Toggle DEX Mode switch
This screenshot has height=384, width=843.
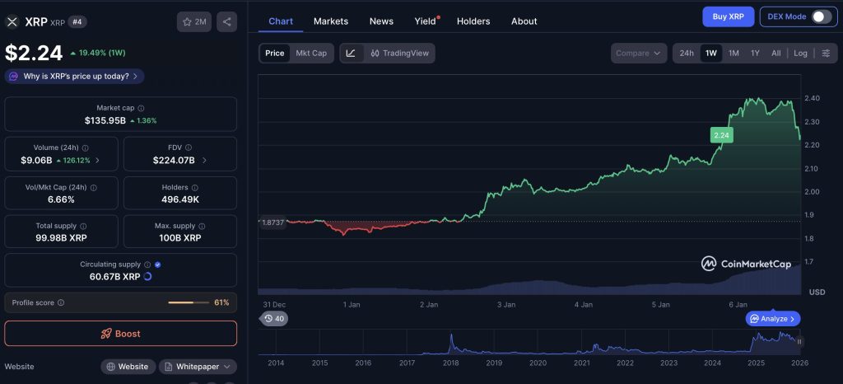822,16
